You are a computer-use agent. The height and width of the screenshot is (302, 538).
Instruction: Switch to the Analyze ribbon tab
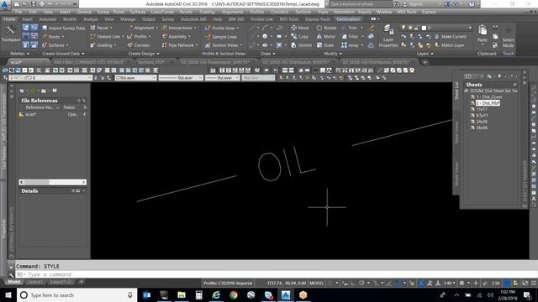coord(91,19)
